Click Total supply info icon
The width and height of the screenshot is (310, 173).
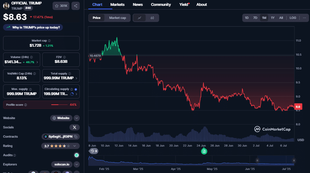pos(69,73)
